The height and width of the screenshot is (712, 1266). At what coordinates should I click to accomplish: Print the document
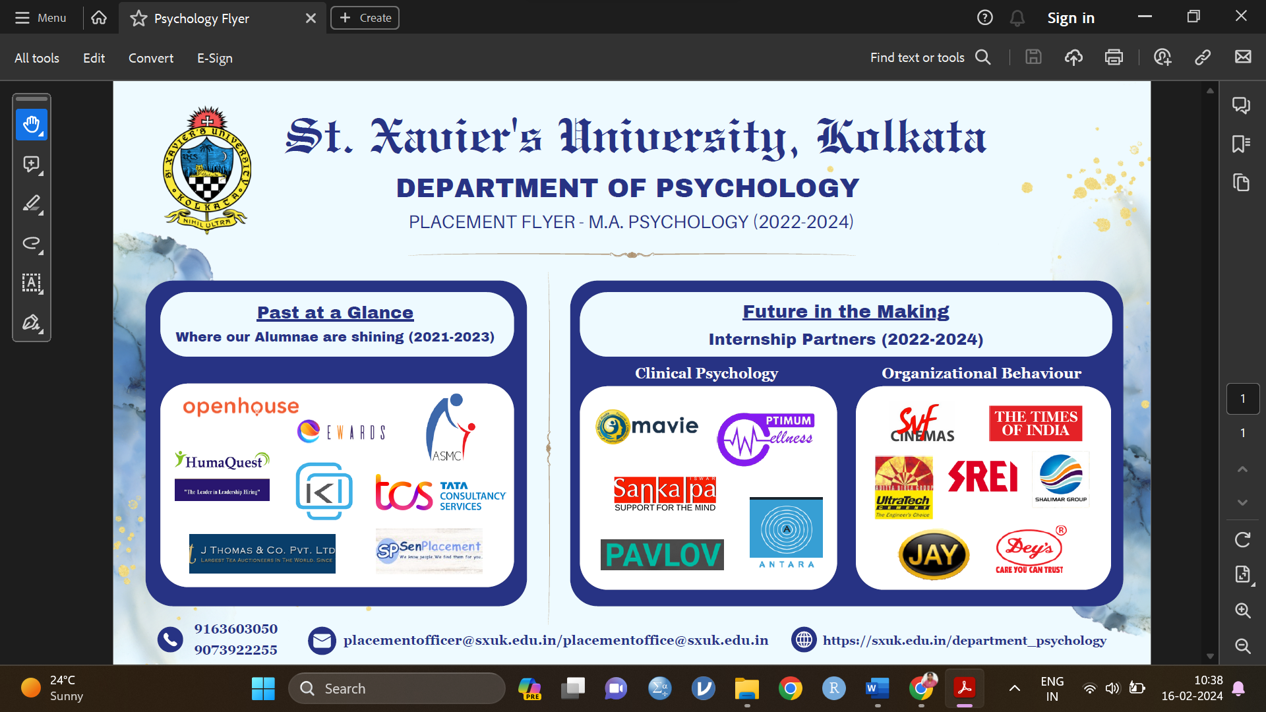(x=1114, y=57)
